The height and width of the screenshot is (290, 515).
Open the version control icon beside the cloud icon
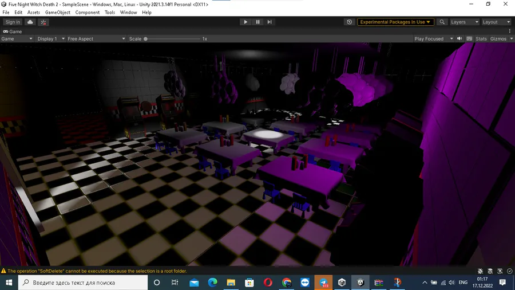coord(43,22)
